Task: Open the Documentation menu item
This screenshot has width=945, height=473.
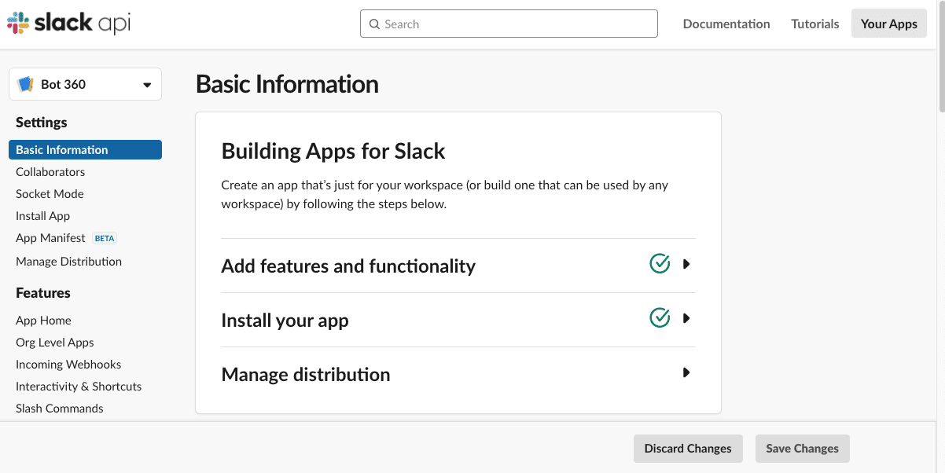Action: pos(726,24)
